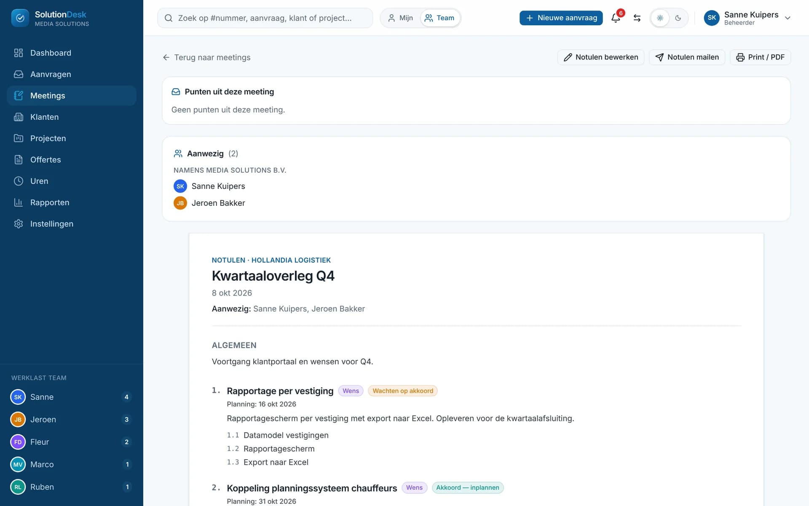The image size is (809, 506).
Task: Select the Team view toggle
Action: (439, 18)
